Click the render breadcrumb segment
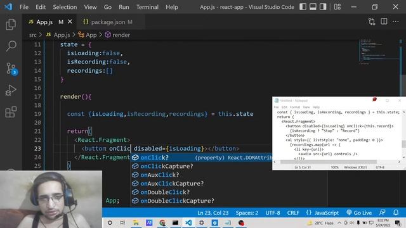This screenshot has height=228, width=406. click(x=117, y=35)
